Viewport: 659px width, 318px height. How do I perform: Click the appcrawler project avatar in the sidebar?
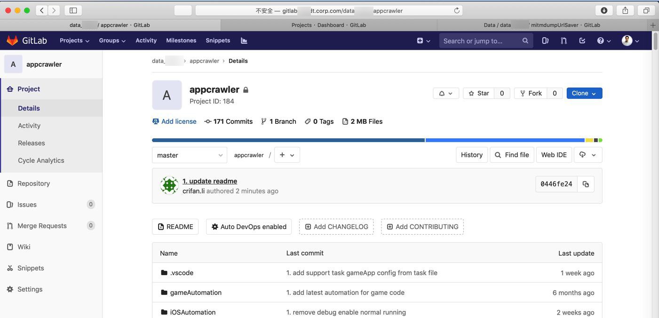(x=13, y=64)
